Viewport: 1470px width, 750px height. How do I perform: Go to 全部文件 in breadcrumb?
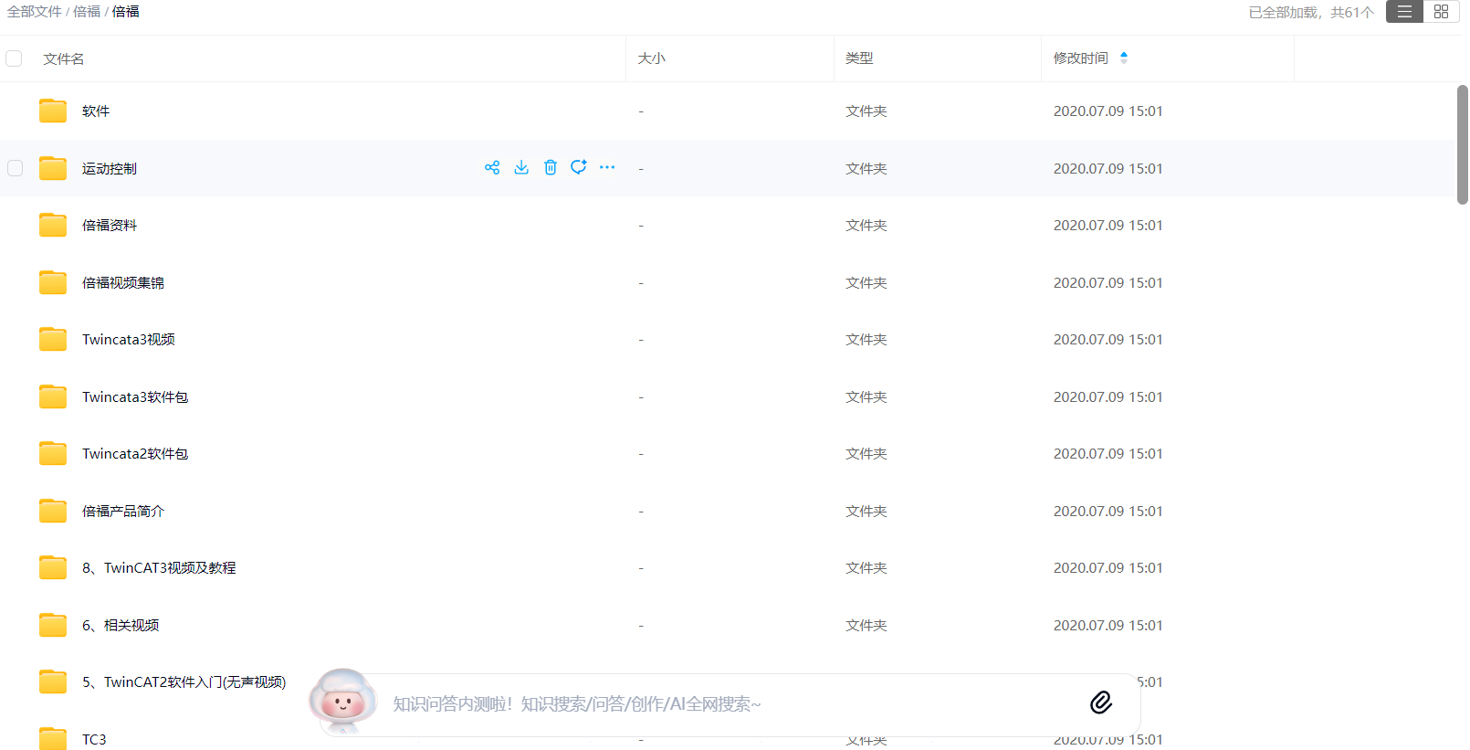click(x=35, y=12)
